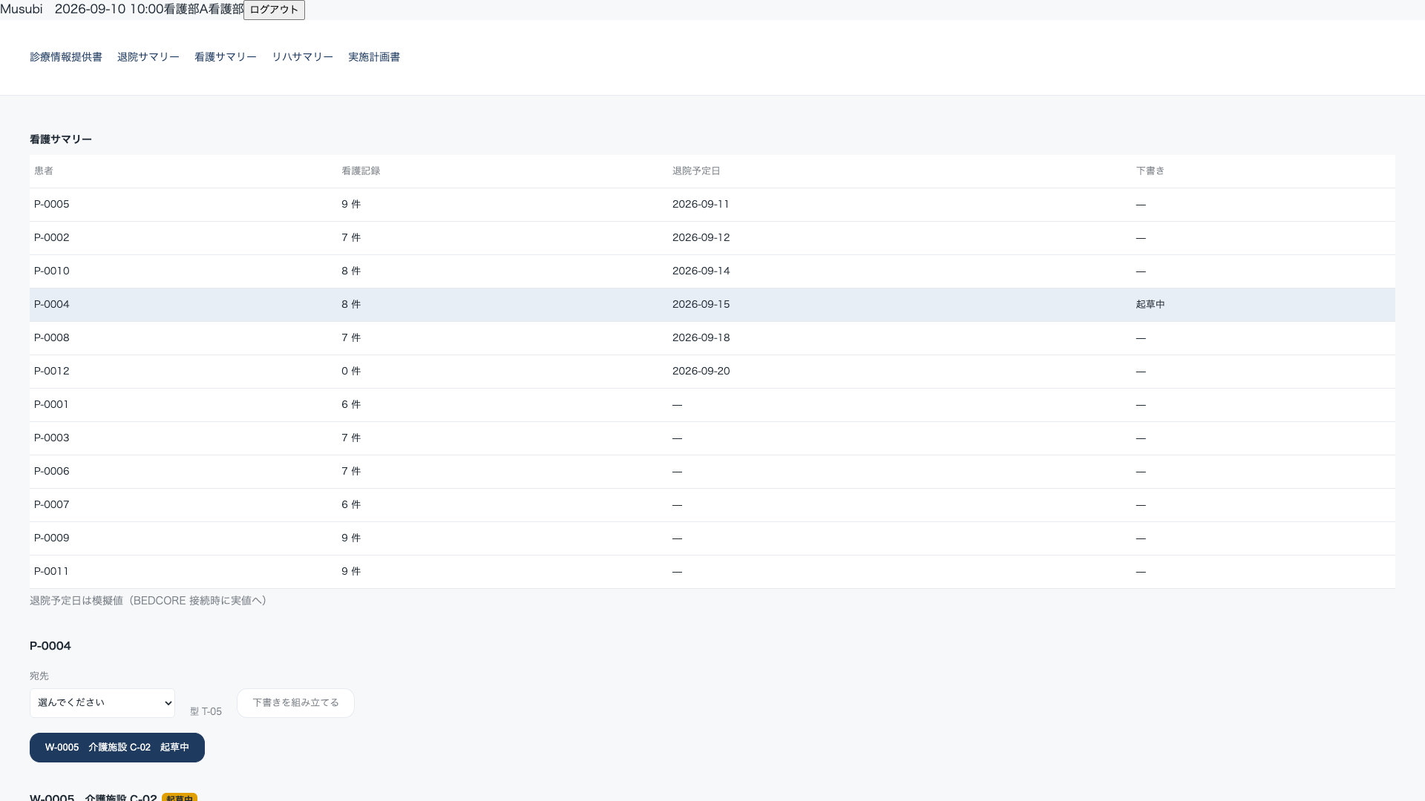Open the 診療情報提供書 tab
The width and height of the screenshot is (1425, 801).
(x=66, y=57)
